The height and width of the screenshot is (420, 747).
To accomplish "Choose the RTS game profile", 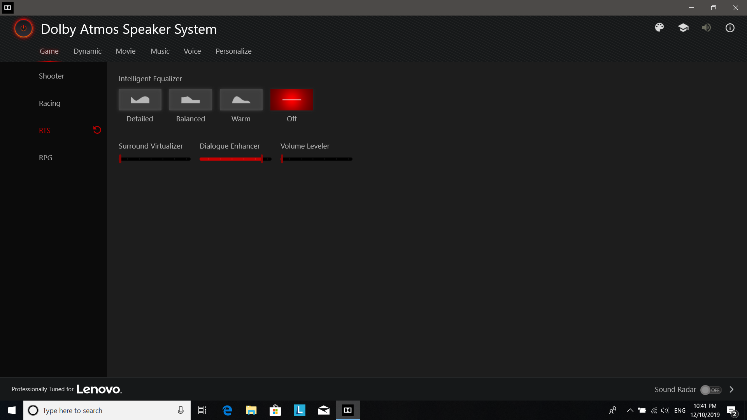I will click(x=45, y=130).
